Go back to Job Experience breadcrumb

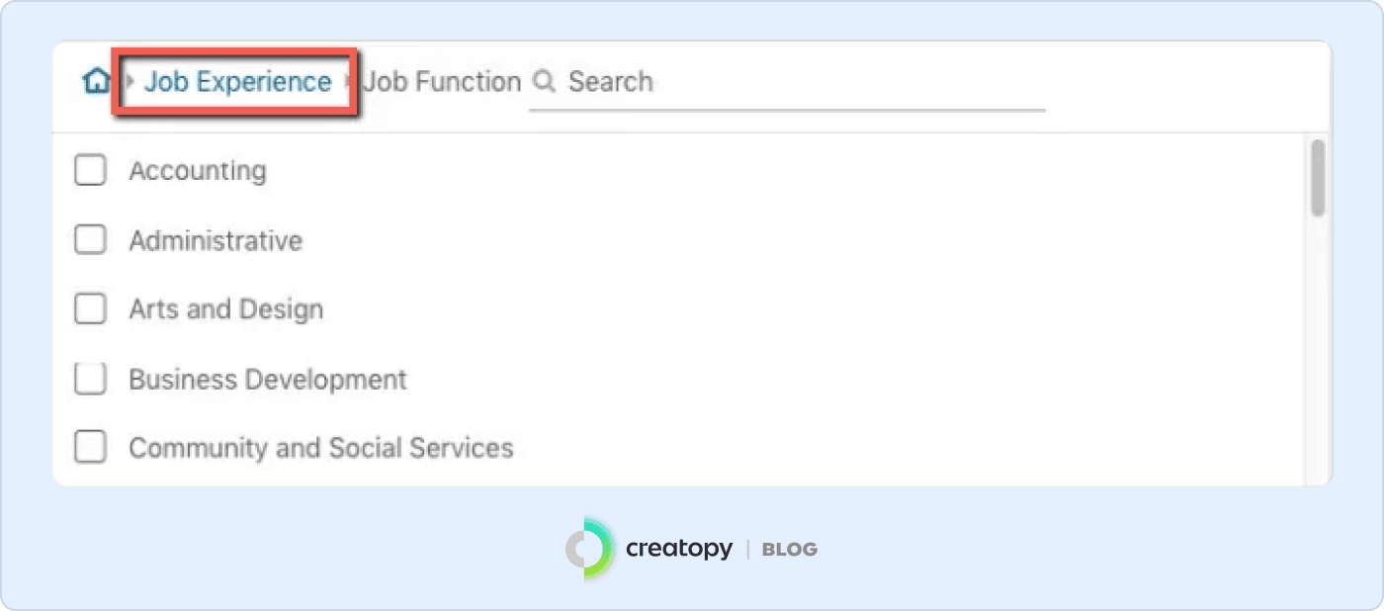(x=237, y=81)
